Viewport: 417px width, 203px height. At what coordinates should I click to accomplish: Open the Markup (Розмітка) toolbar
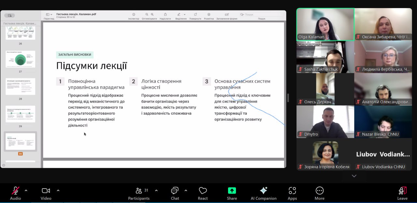[209, 16]
